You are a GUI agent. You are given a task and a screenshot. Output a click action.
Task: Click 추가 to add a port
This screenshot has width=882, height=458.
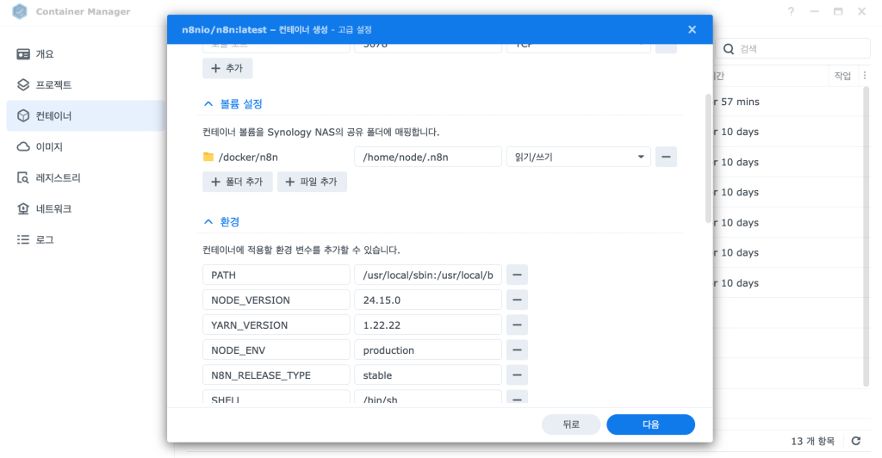[227, 68]
